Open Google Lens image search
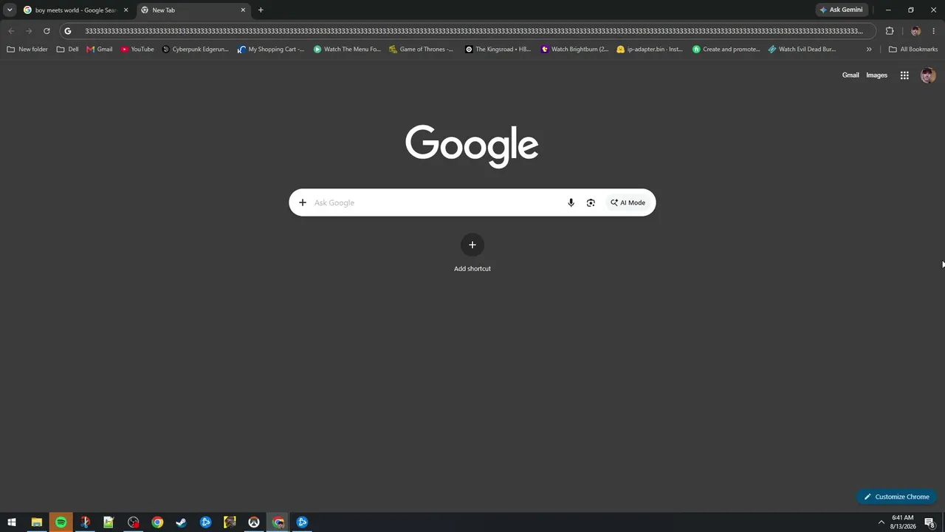Viewport: 945px width, 532px height. coord(591,202)
